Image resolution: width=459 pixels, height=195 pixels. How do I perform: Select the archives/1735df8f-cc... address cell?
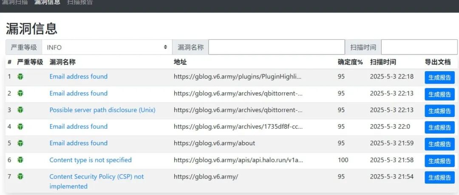[x=238, y=126]
